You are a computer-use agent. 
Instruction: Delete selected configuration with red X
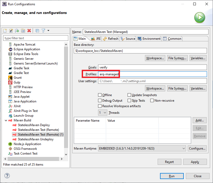pyautogui.click(x=29, y=31)
